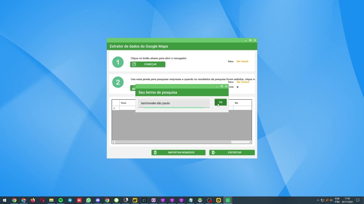Click the network icon in system tray
364x204 pixels.
click(322, 200)
